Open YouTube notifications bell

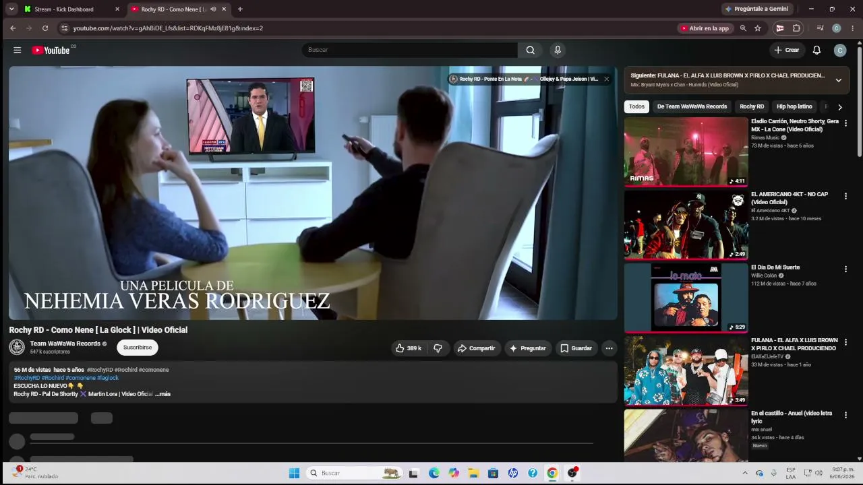[816, 50]
